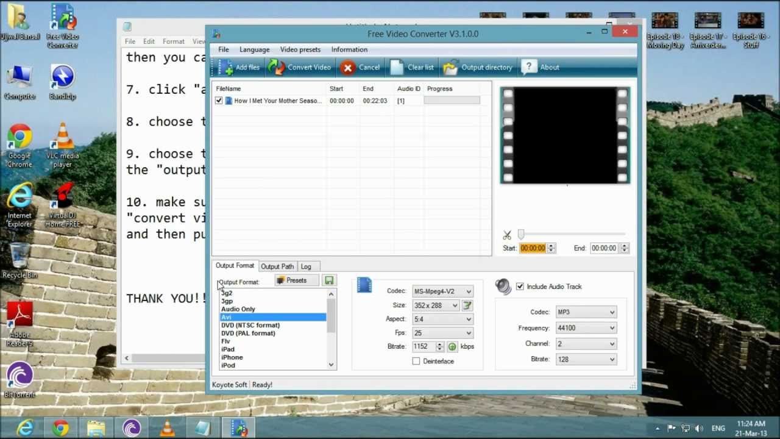Viewport: 780px width, 439px height.
Task: Open File menu in Notepad window
Action: click(x=130, y=41)
